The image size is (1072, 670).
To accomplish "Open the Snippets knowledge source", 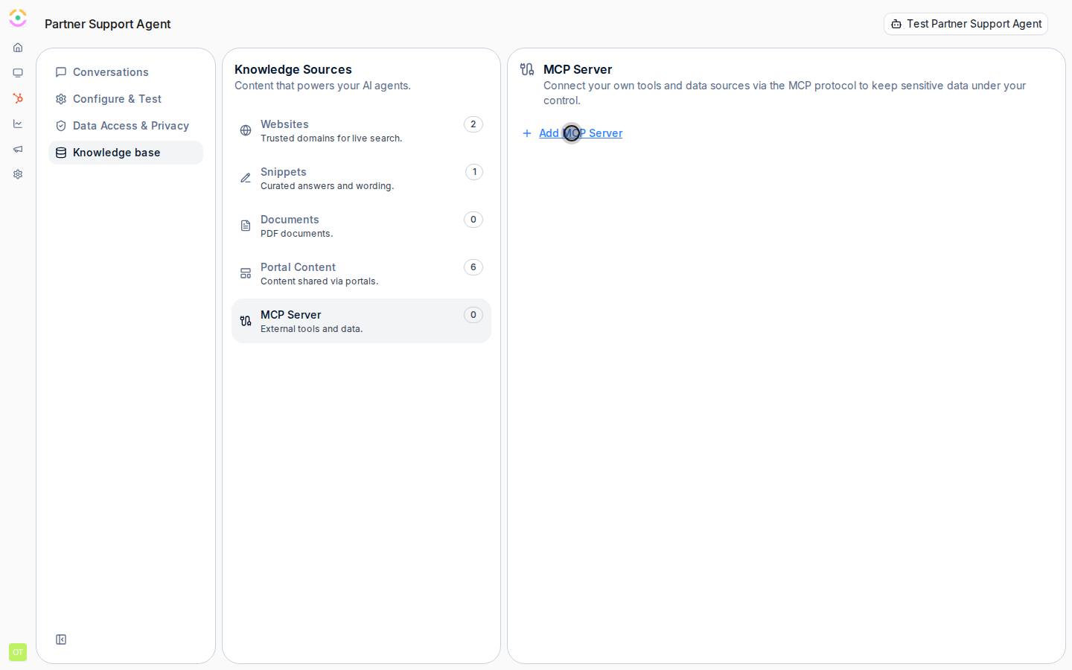I will click(x=361, y=178).
